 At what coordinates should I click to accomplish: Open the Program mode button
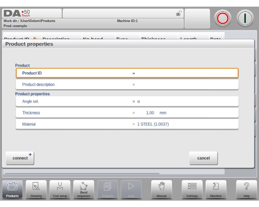click(107, 189)
